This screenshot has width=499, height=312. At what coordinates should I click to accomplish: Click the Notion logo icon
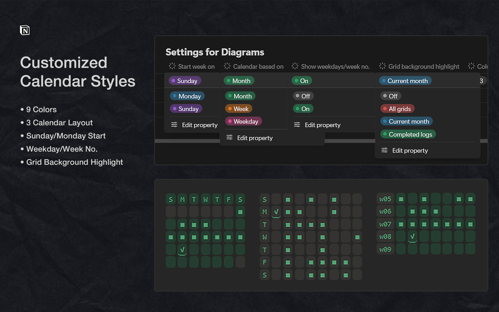tap(25, 30)
